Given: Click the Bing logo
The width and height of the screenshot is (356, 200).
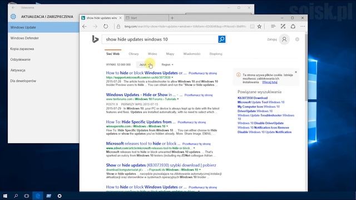Looking at the screenshot, I should click(95, 39).
